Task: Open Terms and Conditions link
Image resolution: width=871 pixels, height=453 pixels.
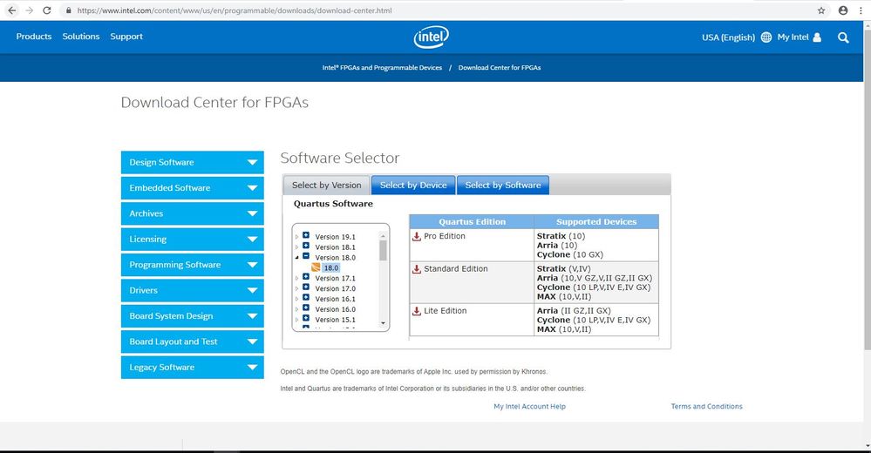Action: pos(706,406)
